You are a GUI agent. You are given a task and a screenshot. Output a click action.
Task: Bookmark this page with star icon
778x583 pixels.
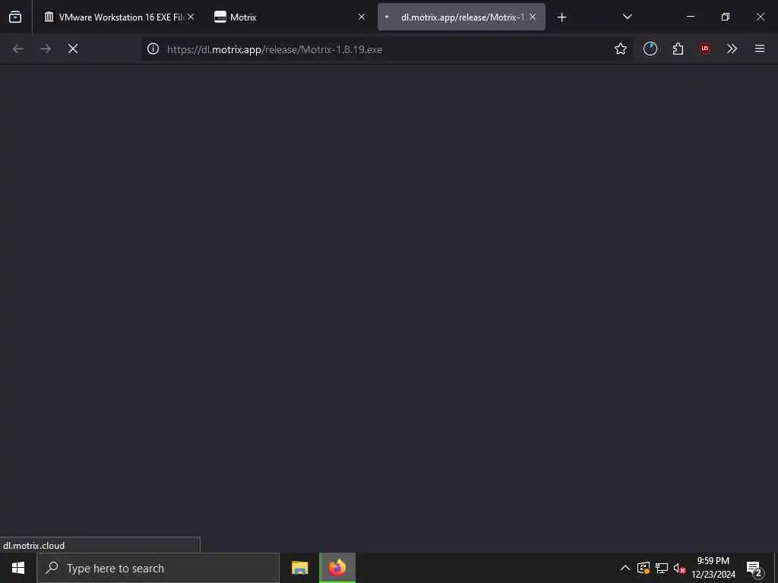point(620,49)
